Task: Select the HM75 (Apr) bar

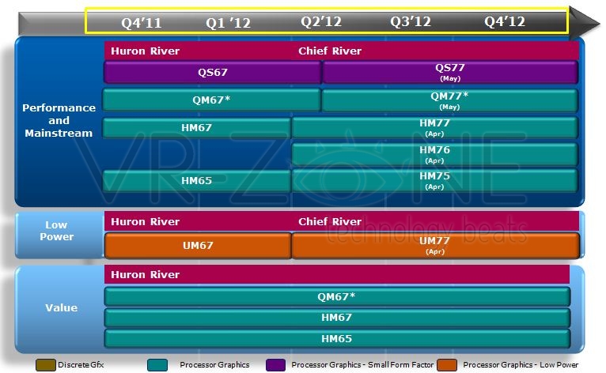Action: click(435, 181)
